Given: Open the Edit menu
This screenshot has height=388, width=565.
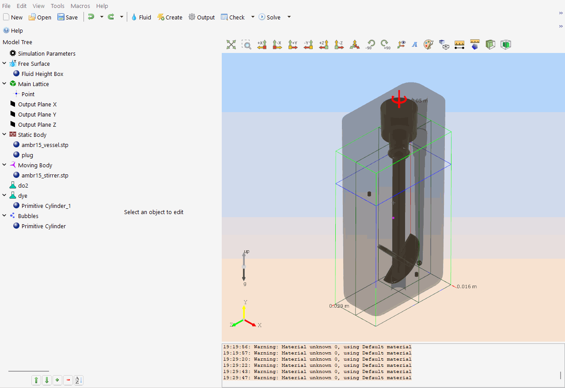Looking at the screenshot, I should [x=22, y=6].
